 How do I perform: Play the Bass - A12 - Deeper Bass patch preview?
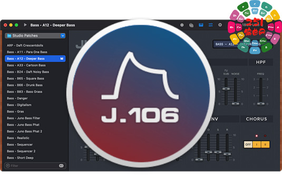pos(25,25)
